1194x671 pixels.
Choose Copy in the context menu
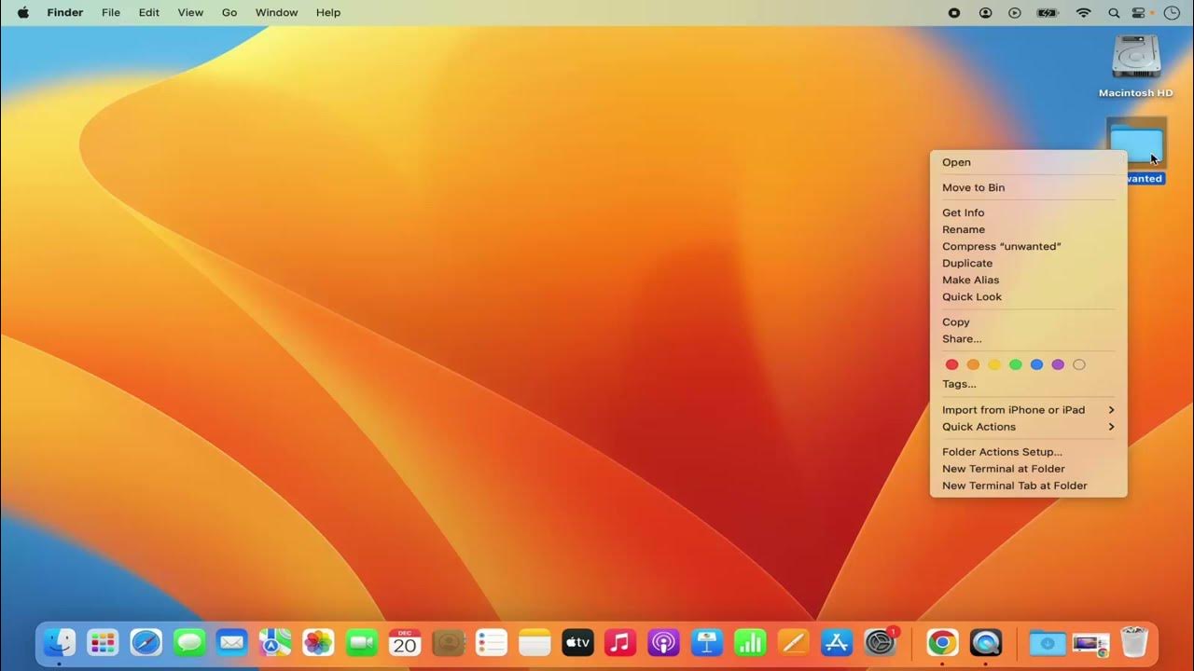coord(1028,322)
